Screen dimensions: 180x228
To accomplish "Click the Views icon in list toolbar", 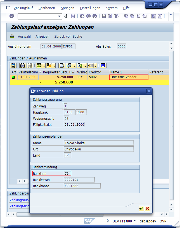I will pos(69,66).
